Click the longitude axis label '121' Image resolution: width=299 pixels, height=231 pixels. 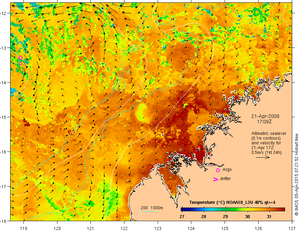91,228
